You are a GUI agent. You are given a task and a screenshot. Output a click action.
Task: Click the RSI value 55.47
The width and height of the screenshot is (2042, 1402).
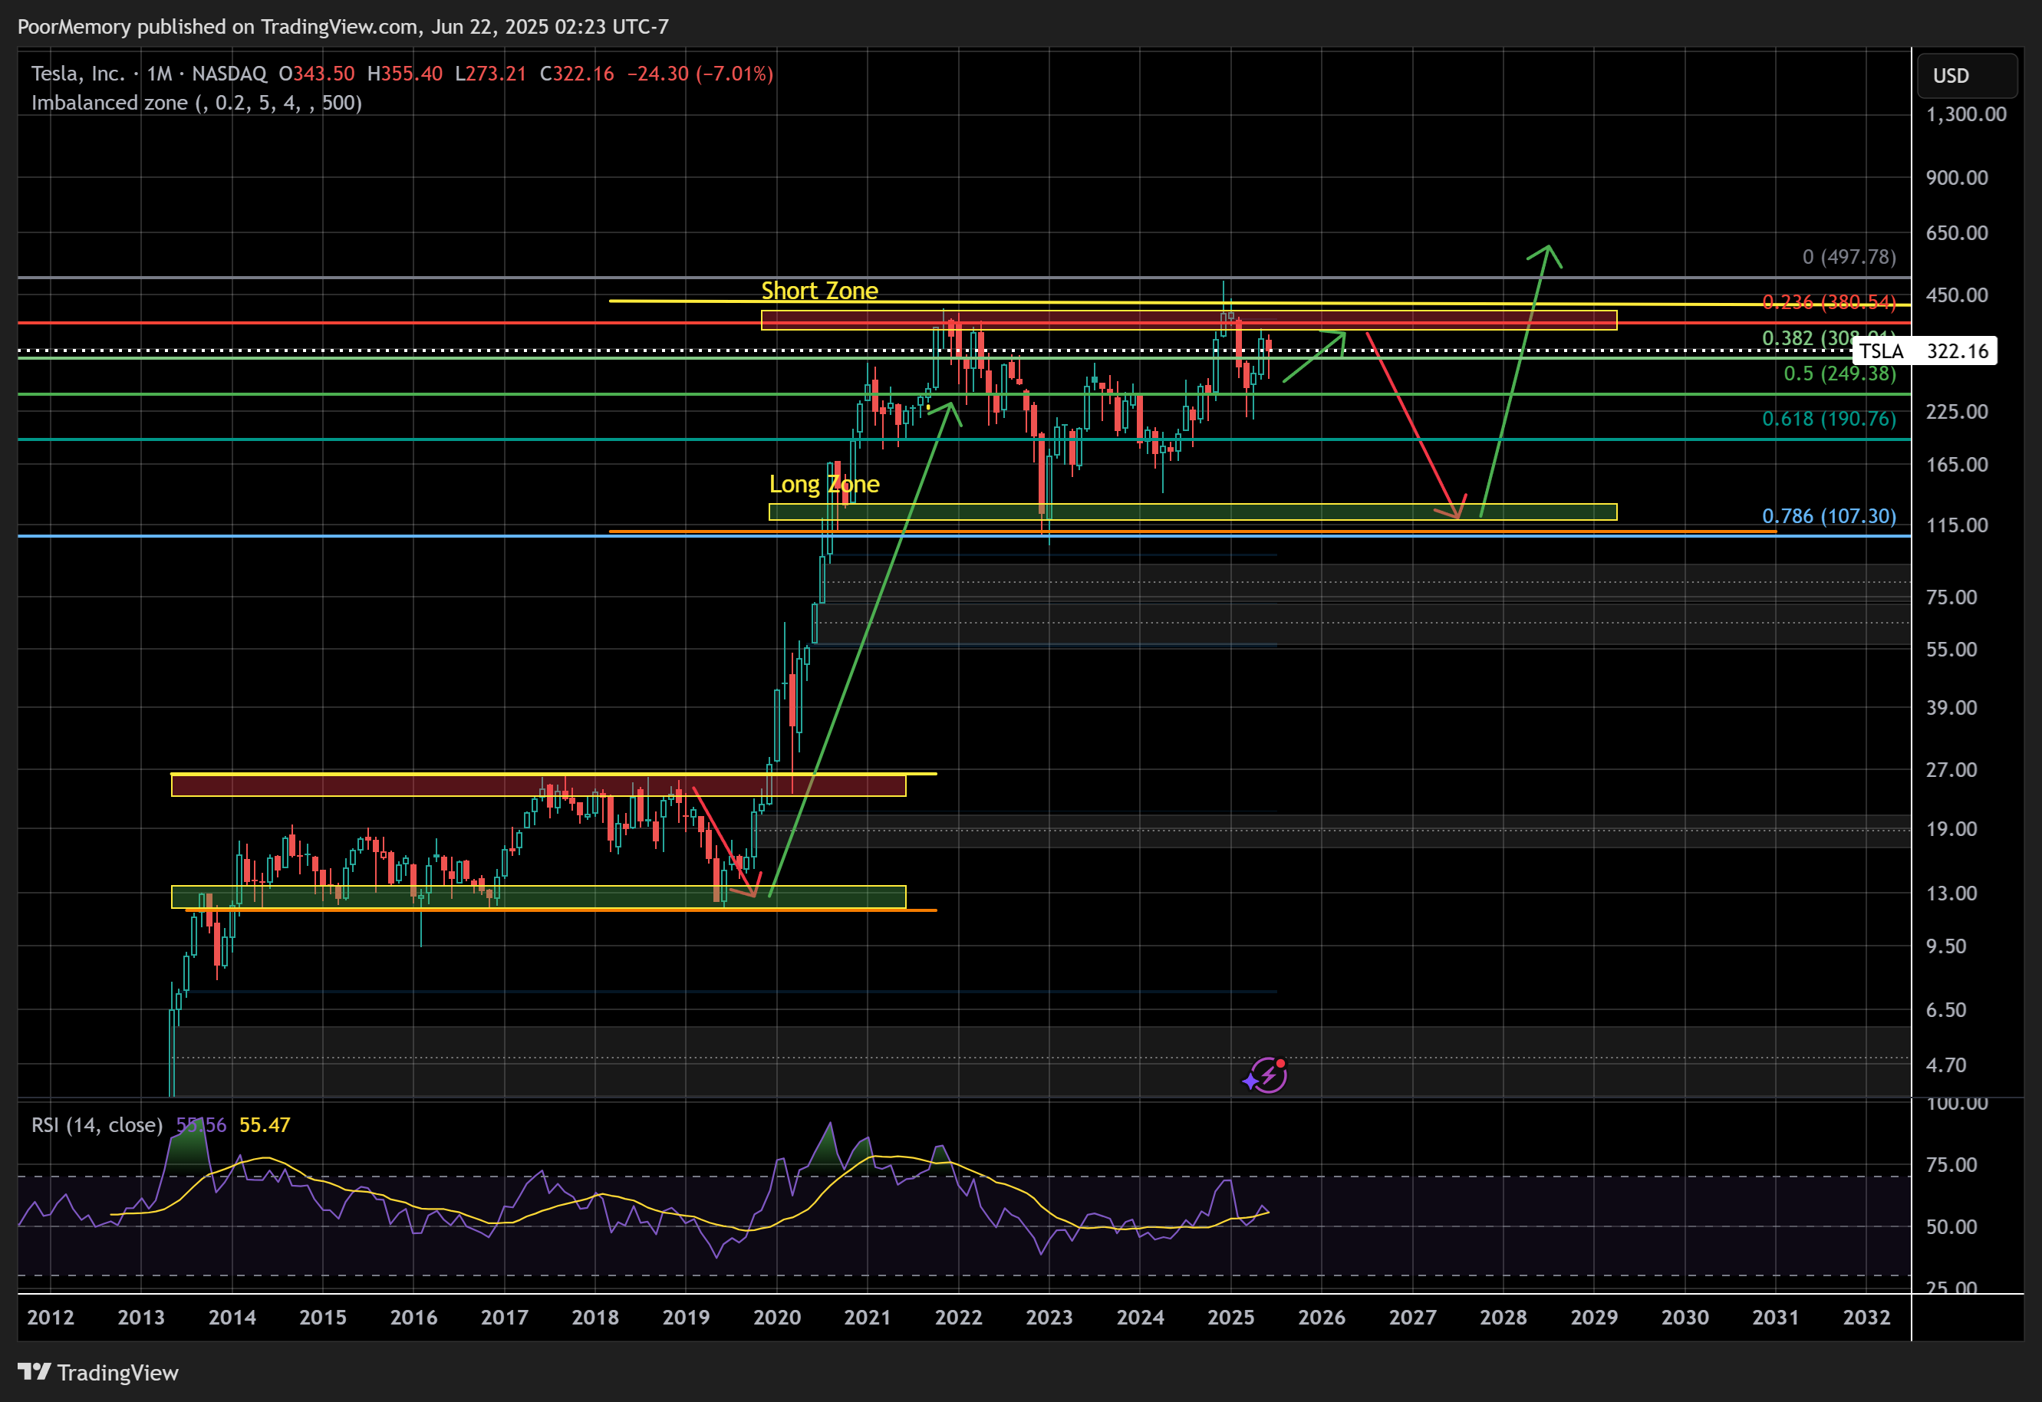[x=265, y=1125]
